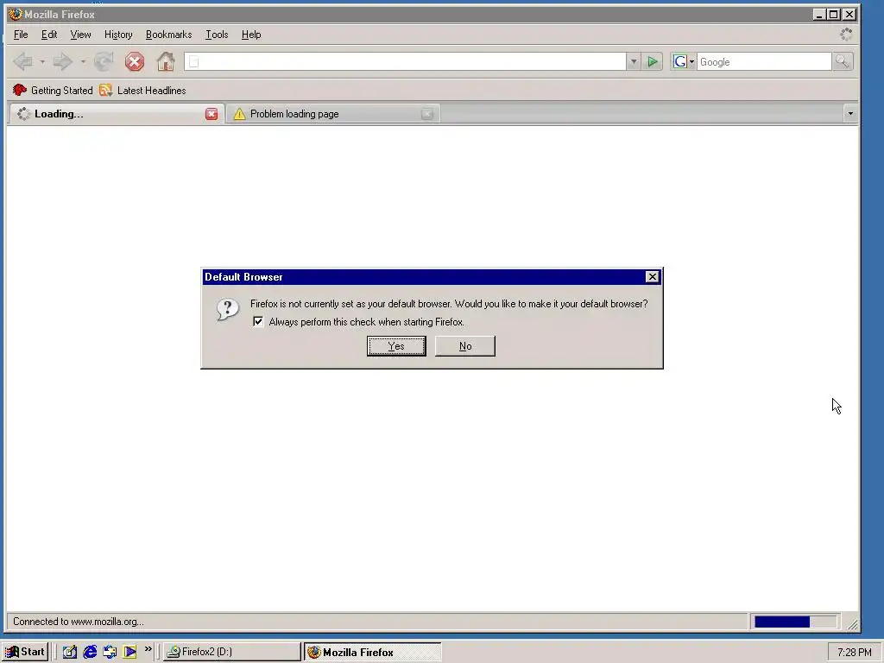Expand the quick launch overflow chevron
Viewport: 884px width, 663px height.
148,649
